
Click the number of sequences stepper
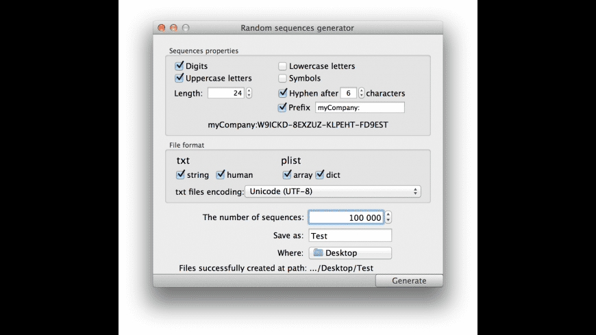(388, 217)
